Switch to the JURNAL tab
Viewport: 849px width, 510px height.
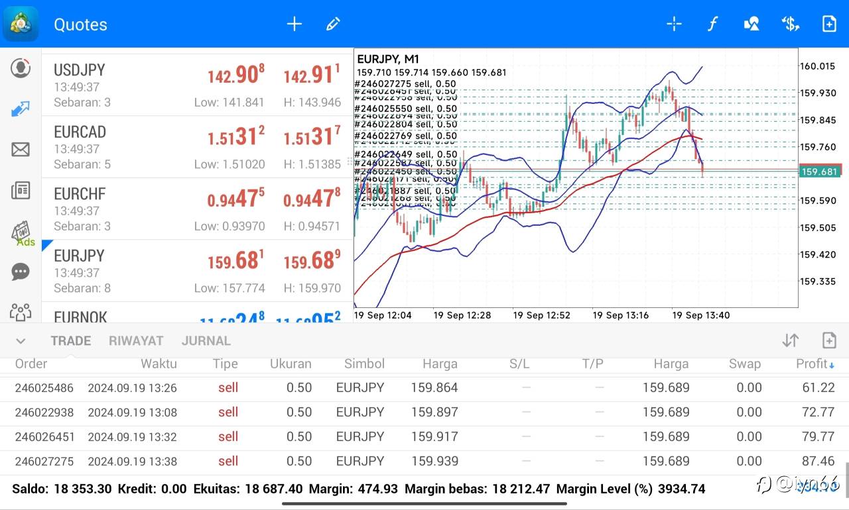tap(206, 341)
